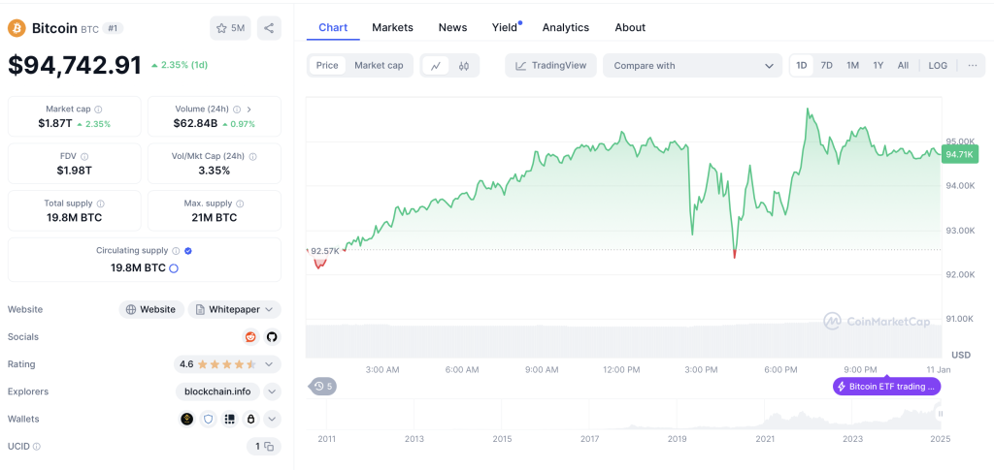The width and height of the screenshot is (994, 470).
Task: Switch to line chart view icon
Action: tap(436, 66)
